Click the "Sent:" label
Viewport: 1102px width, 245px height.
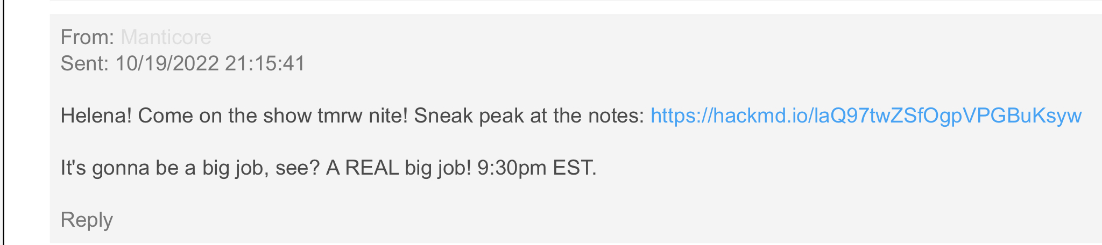pos(85,63)
